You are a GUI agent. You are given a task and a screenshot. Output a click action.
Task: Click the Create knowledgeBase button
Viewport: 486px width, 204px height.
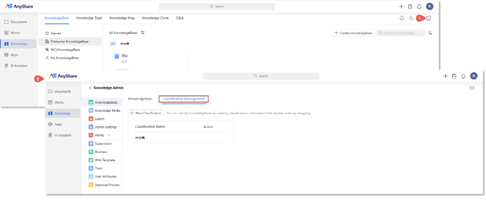pos(353,33)
